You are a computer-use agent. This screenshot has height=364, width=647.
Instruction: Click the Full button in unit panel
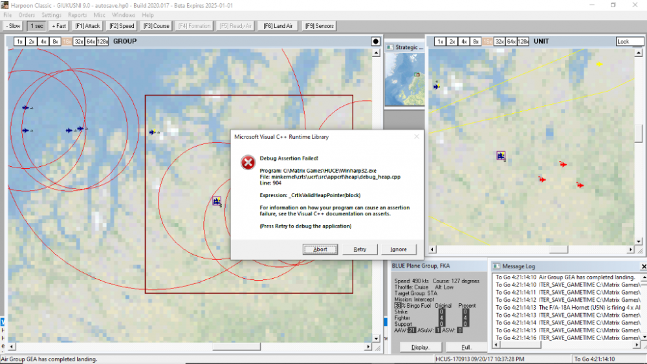(x=466, y=347)
